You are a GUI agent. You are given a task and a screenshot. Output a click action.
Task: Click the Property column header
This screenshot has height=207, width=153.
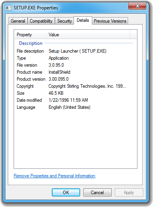pyautogui.click(x=30, y=35)
